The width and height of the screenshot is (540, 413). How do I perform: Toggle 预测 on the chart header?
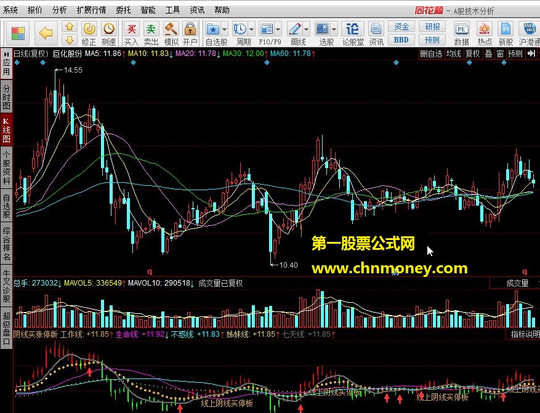515,54
